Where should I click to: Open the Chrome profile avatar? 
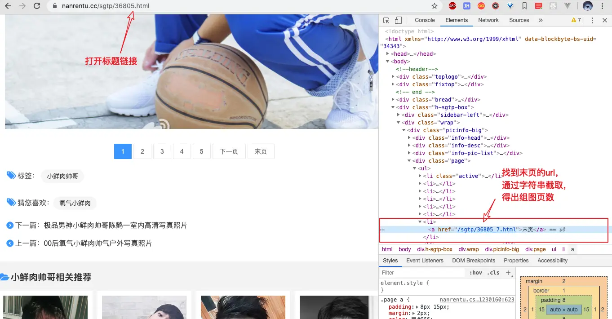point(588,6)
